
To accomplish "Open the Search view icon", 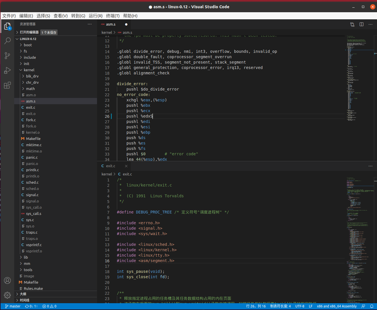I will [x=7, y=41].
